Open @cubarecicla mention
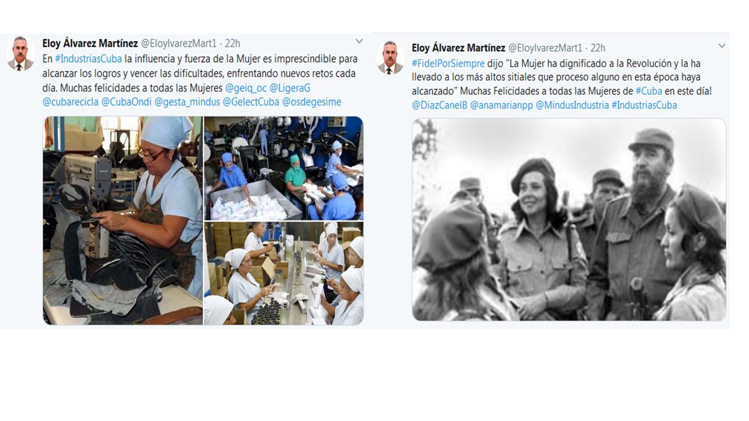The height and width of the screenshot is (421, 749). pos(71,102)
